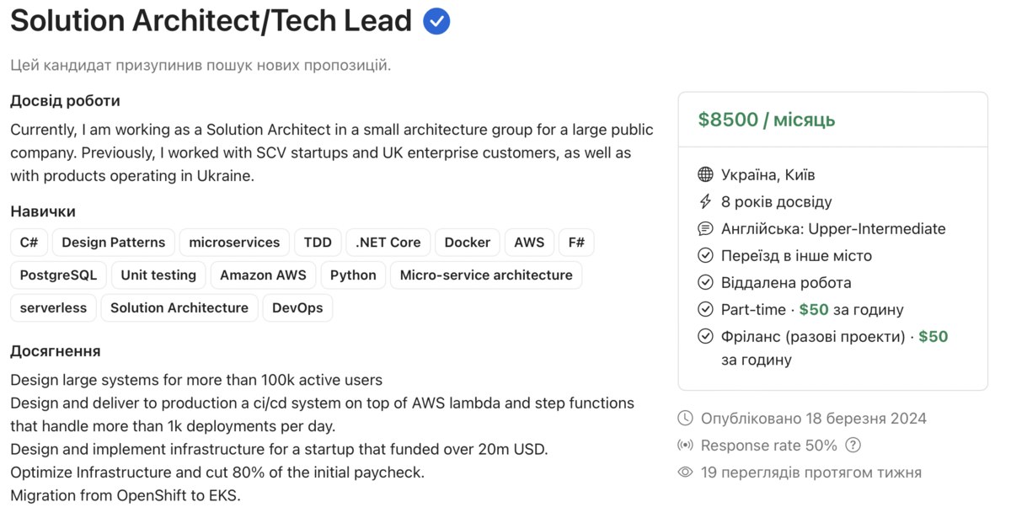Image resolution: width=1011 pixels, height=518 pixels.
Task: Choose the Docker skill tag
Action: (x=468, y=243)
